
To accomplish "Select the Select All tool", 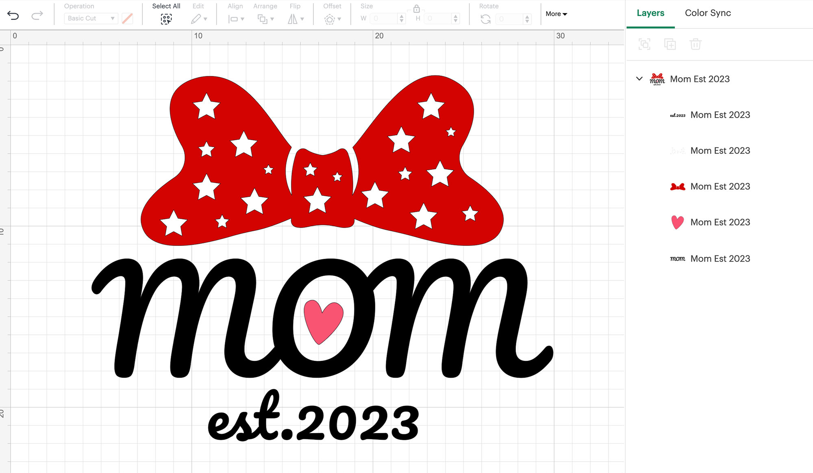I will click(166, 19).
